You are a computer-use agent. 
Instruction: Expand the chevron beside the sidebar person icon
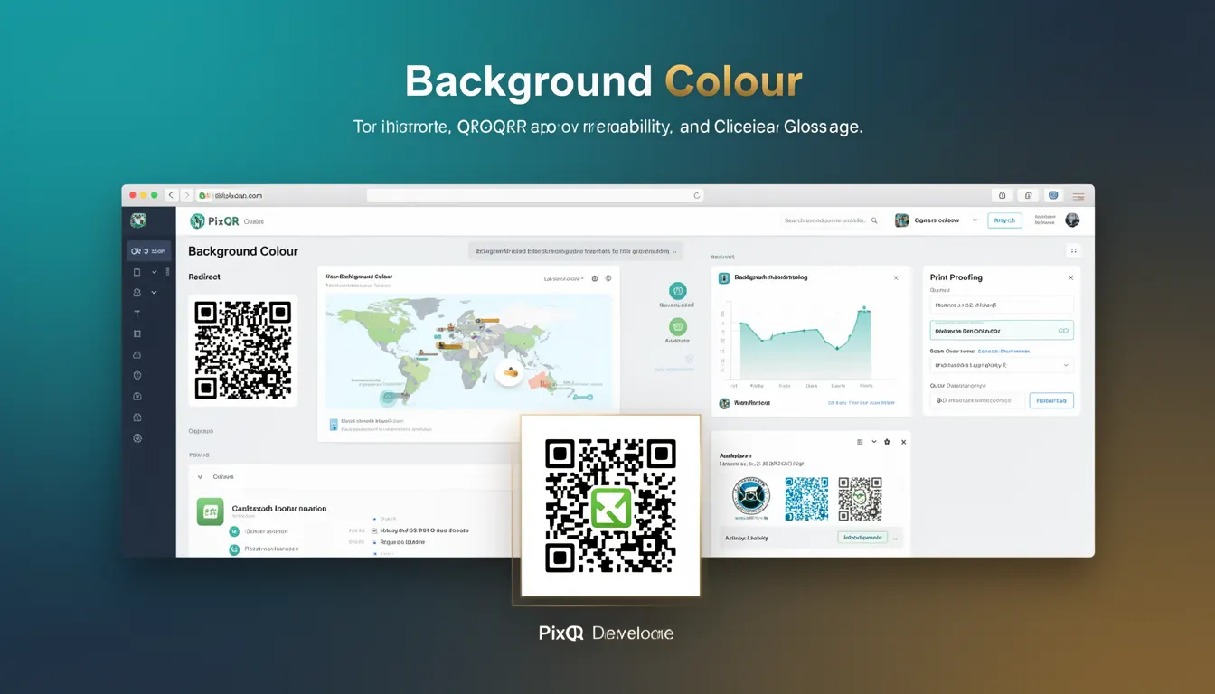[155, 293]
